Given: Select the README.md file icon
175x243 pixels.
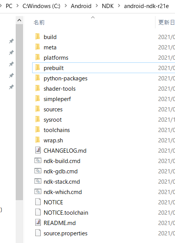Looking at the screenshot, I should (x=38, y=223).
